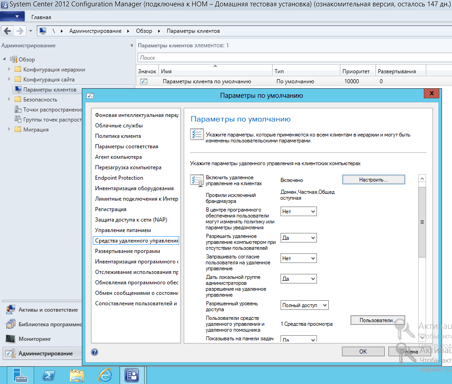
Task: Open the application menu button on the ribbon
Action: 12,16
